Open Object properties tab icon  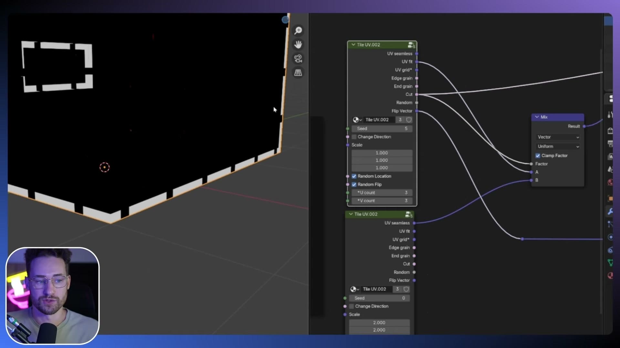[610, 198]
